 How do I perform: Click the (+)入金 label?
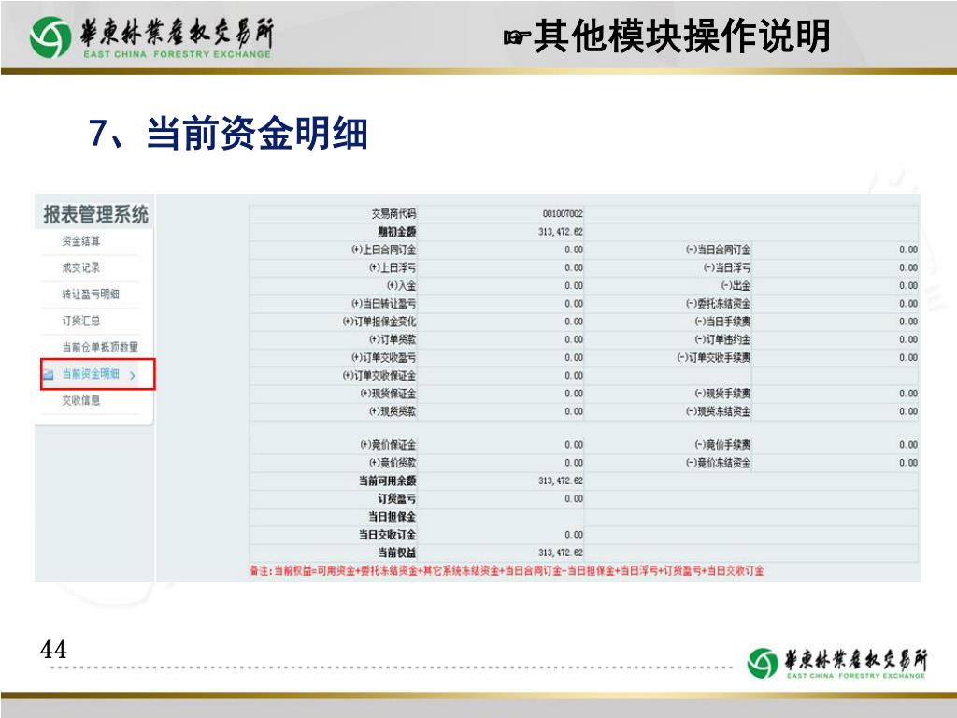402,286
